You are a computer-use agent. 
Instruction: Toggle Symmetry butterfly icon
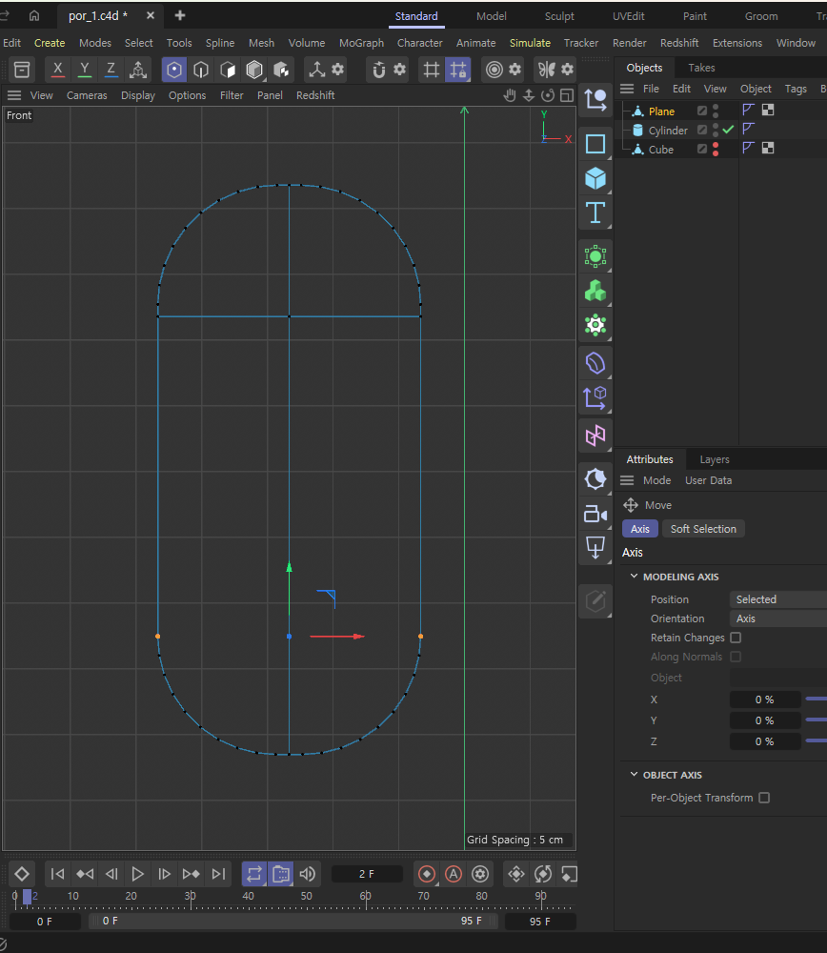click(x=546, y=70)
